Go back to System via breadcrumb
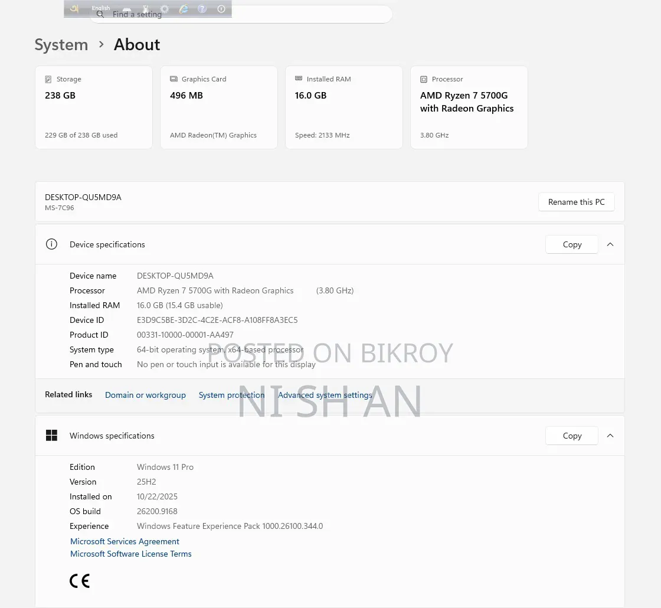 pos(61,45)
